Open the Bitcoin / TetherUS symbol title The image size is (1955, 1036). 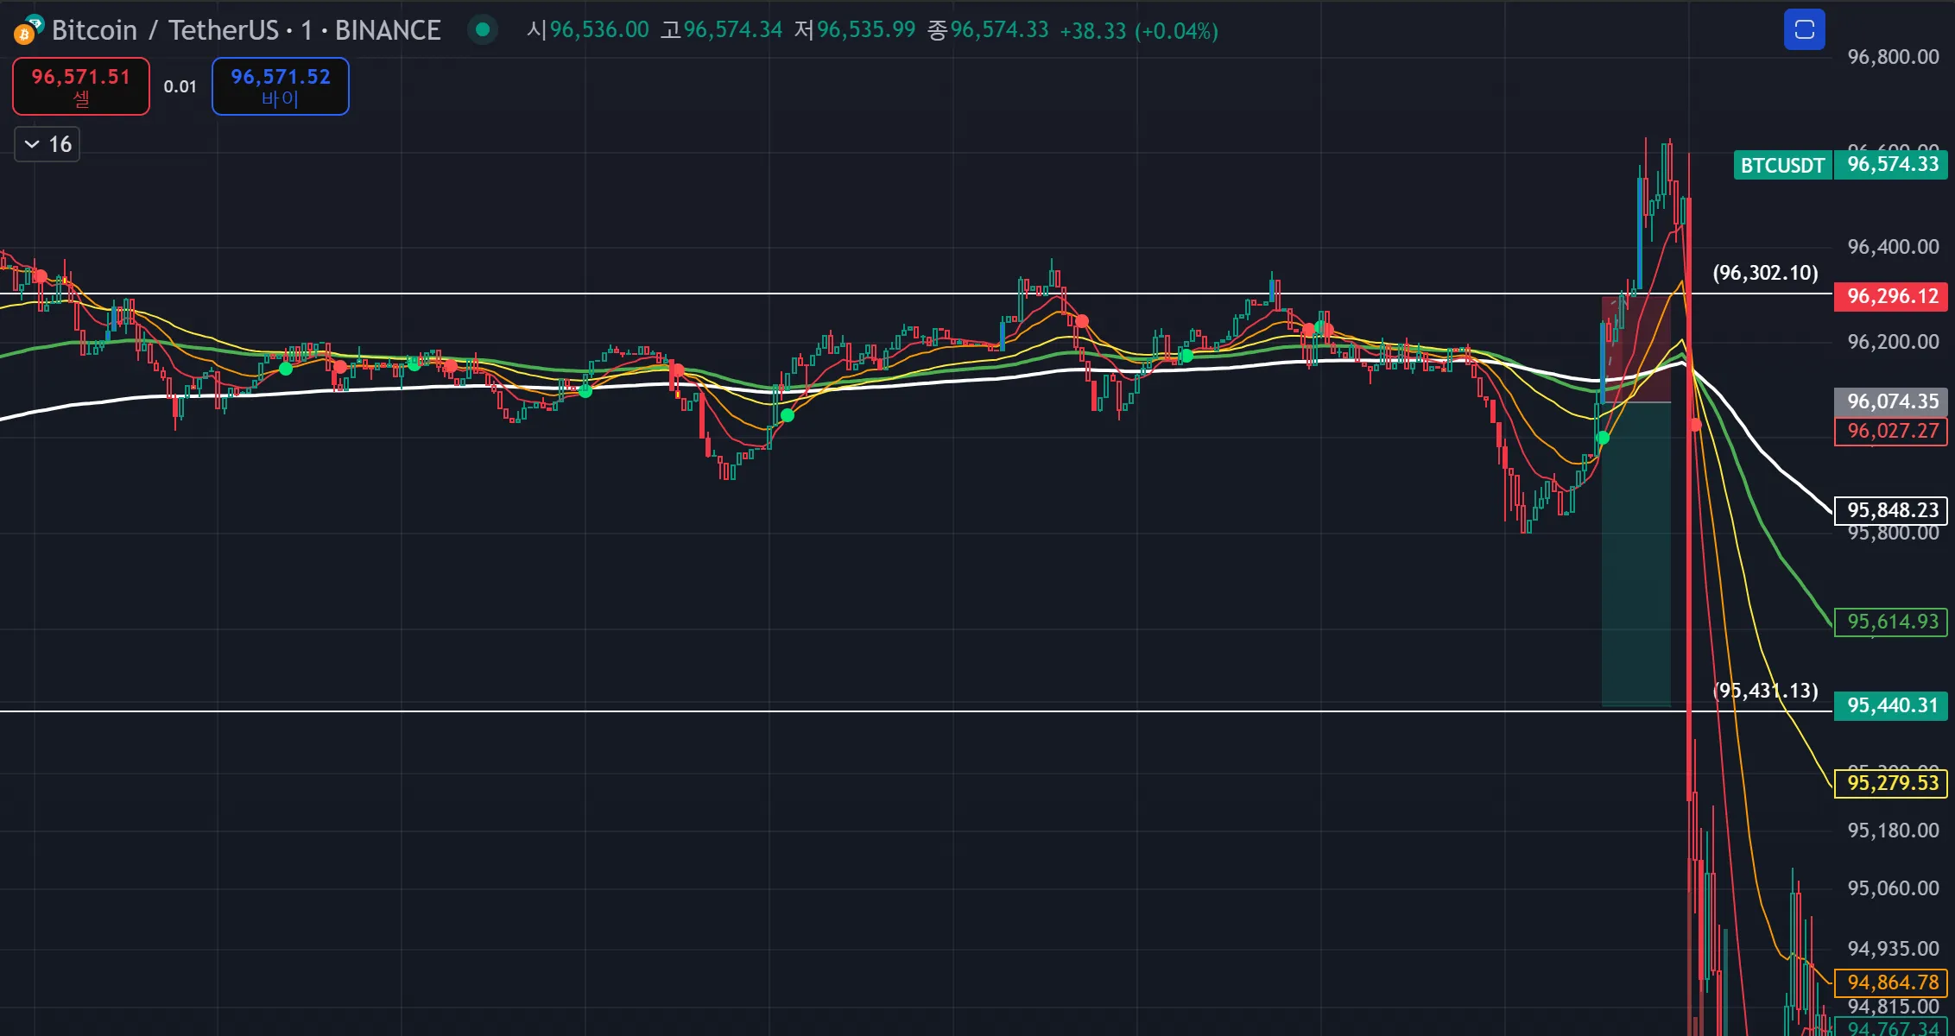pos(246,30)
